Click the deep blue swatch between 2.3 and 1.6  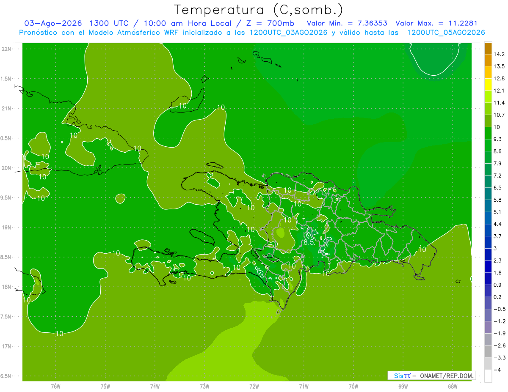488,266
